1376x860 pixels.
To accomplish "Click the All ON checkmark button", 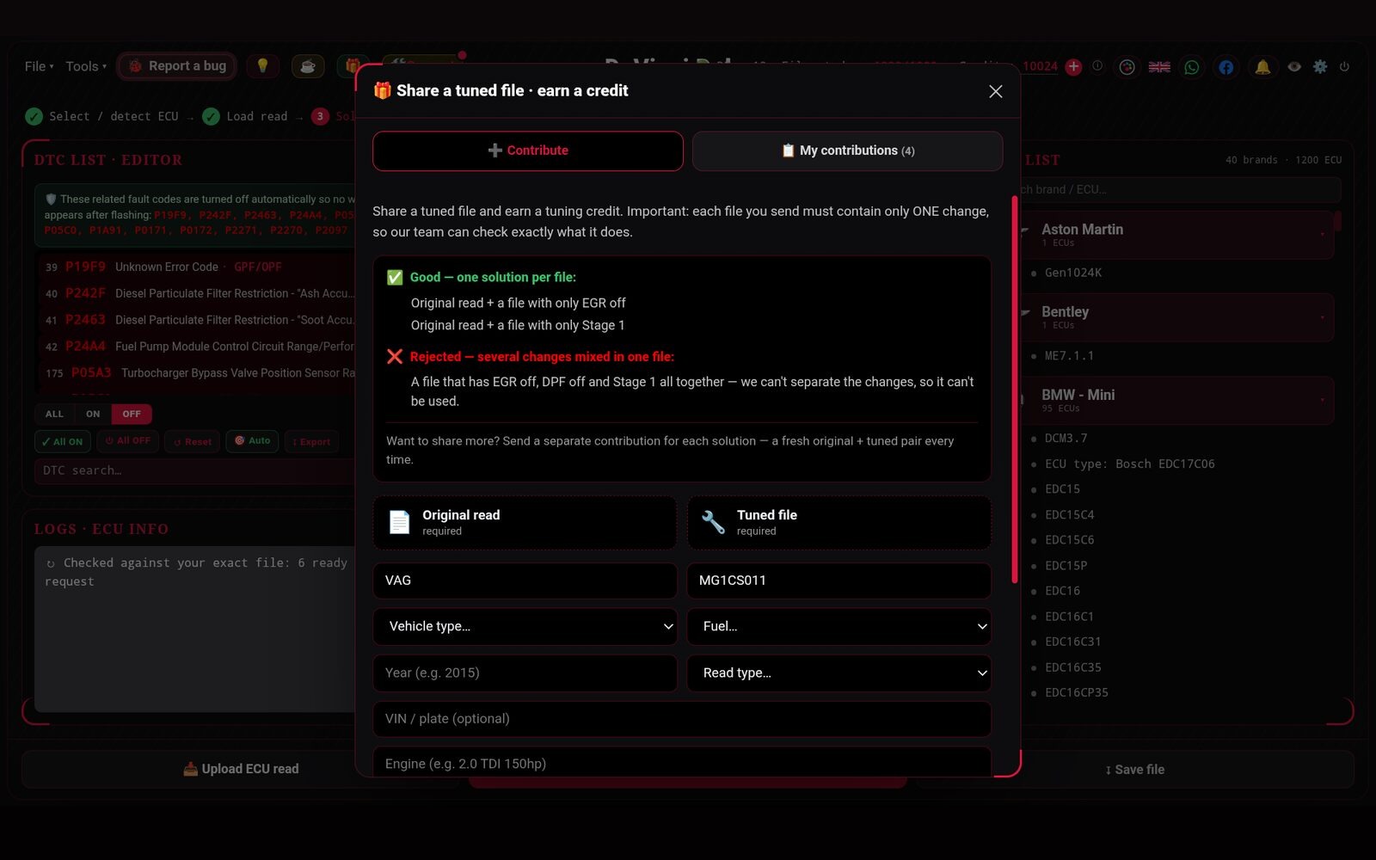I will [x=63, y=441].
